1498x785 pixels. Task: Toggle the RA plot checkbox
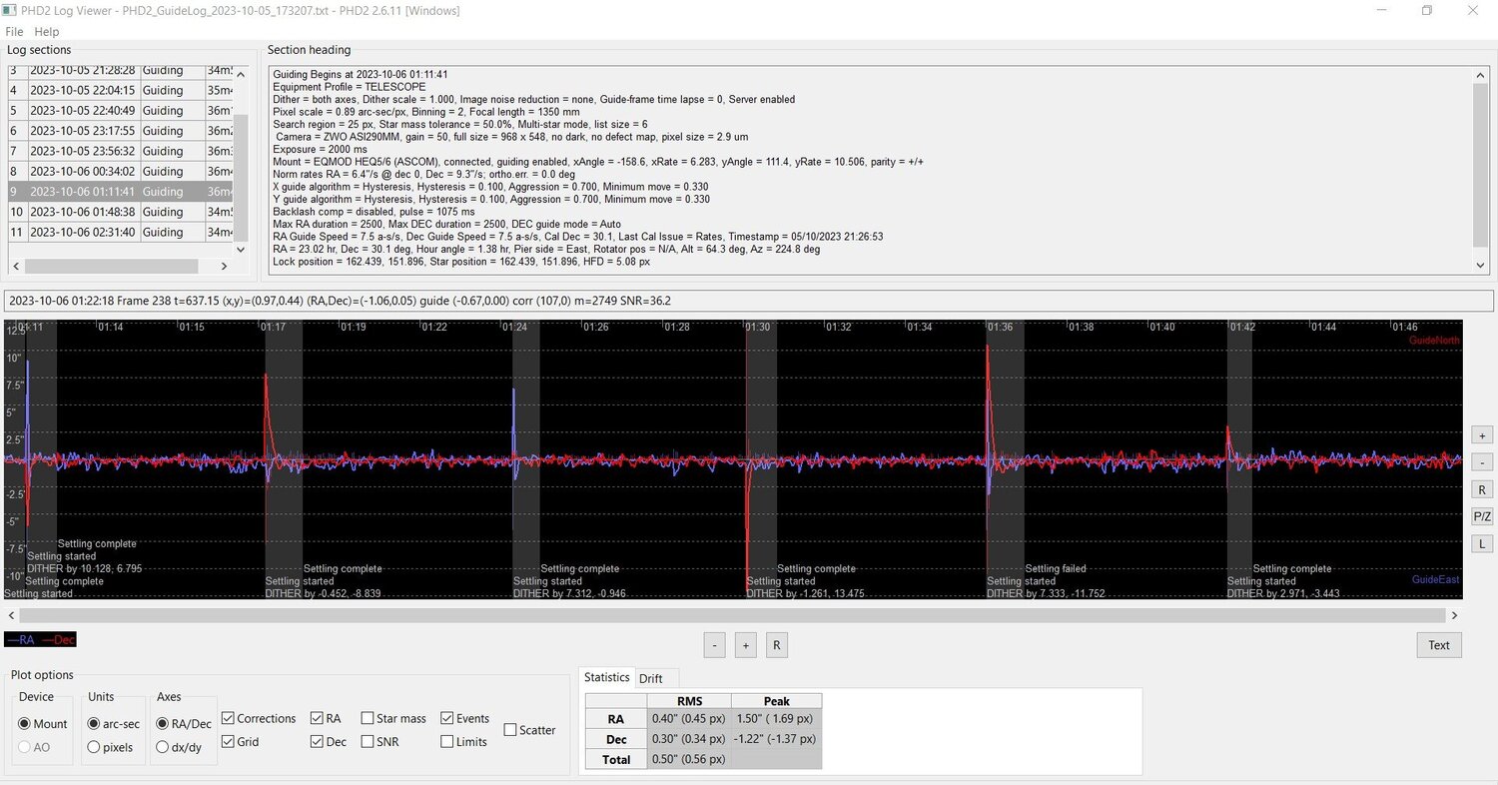point(326,718)
